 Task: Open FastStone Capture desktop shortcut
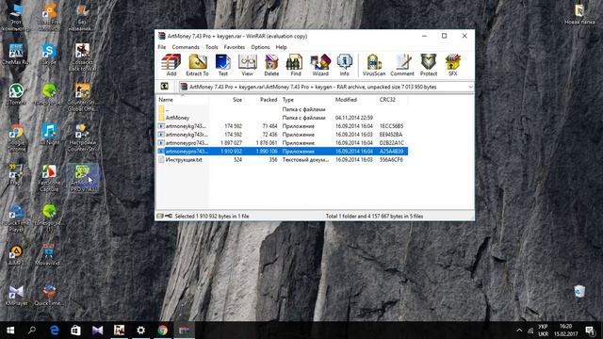(x=49, y=178)
